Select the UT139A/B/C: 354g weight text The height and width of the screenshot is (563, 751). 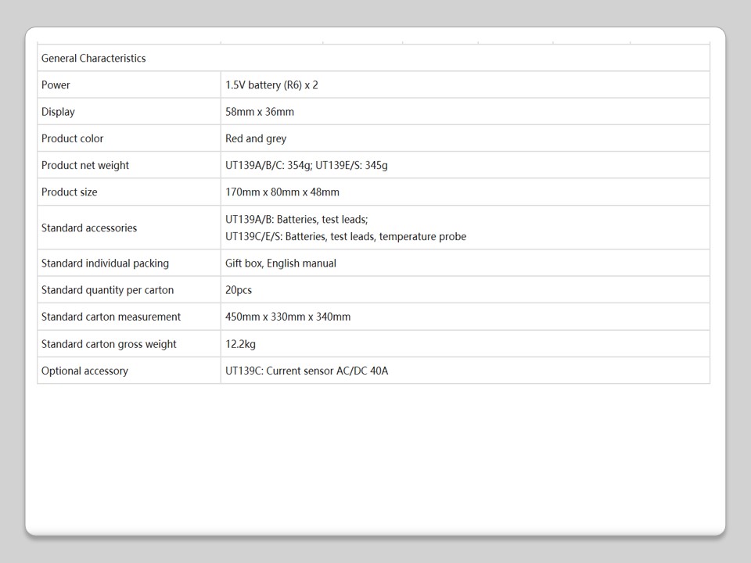click(x=268, y=165)
